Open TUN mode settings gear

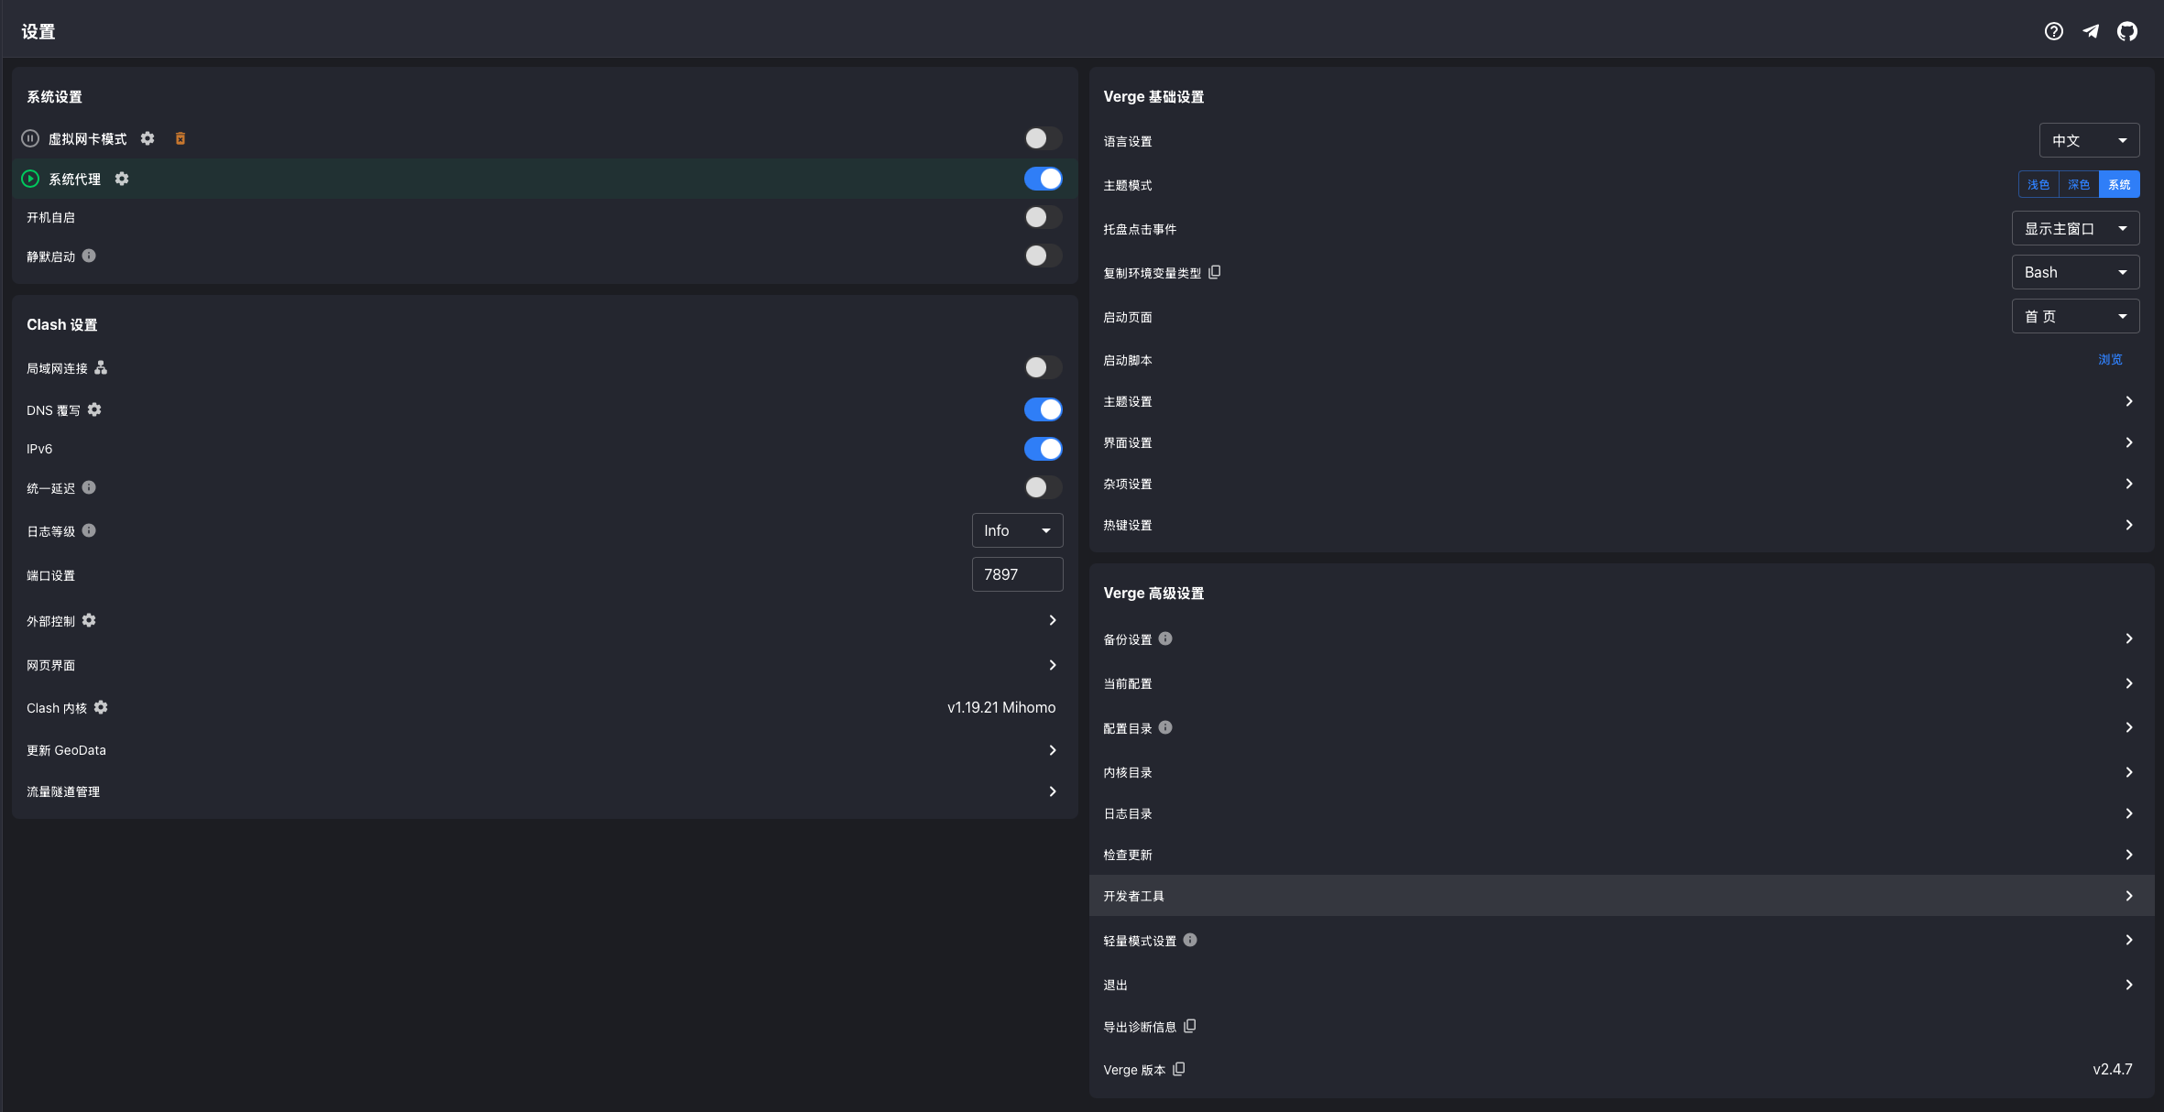coord(148,138)
